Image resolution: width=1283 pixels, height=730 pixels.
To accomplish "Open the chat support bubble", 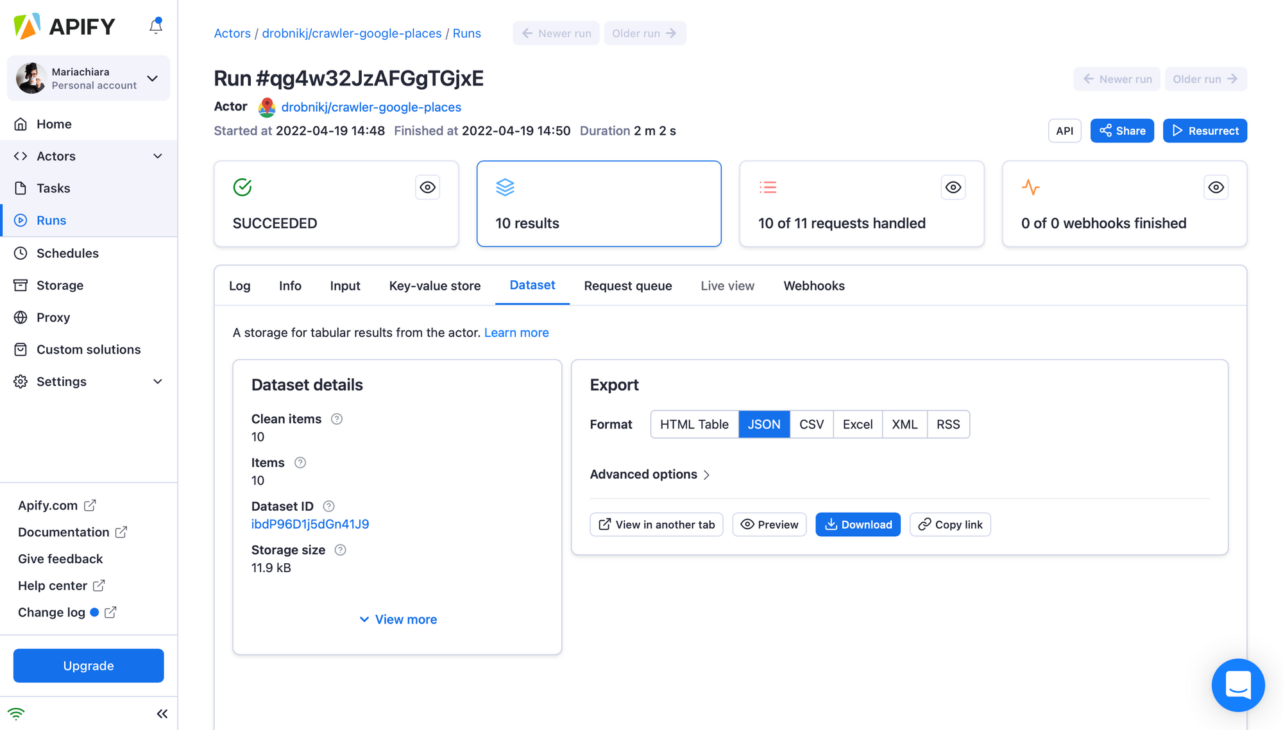I will (x=1238, y=685).
